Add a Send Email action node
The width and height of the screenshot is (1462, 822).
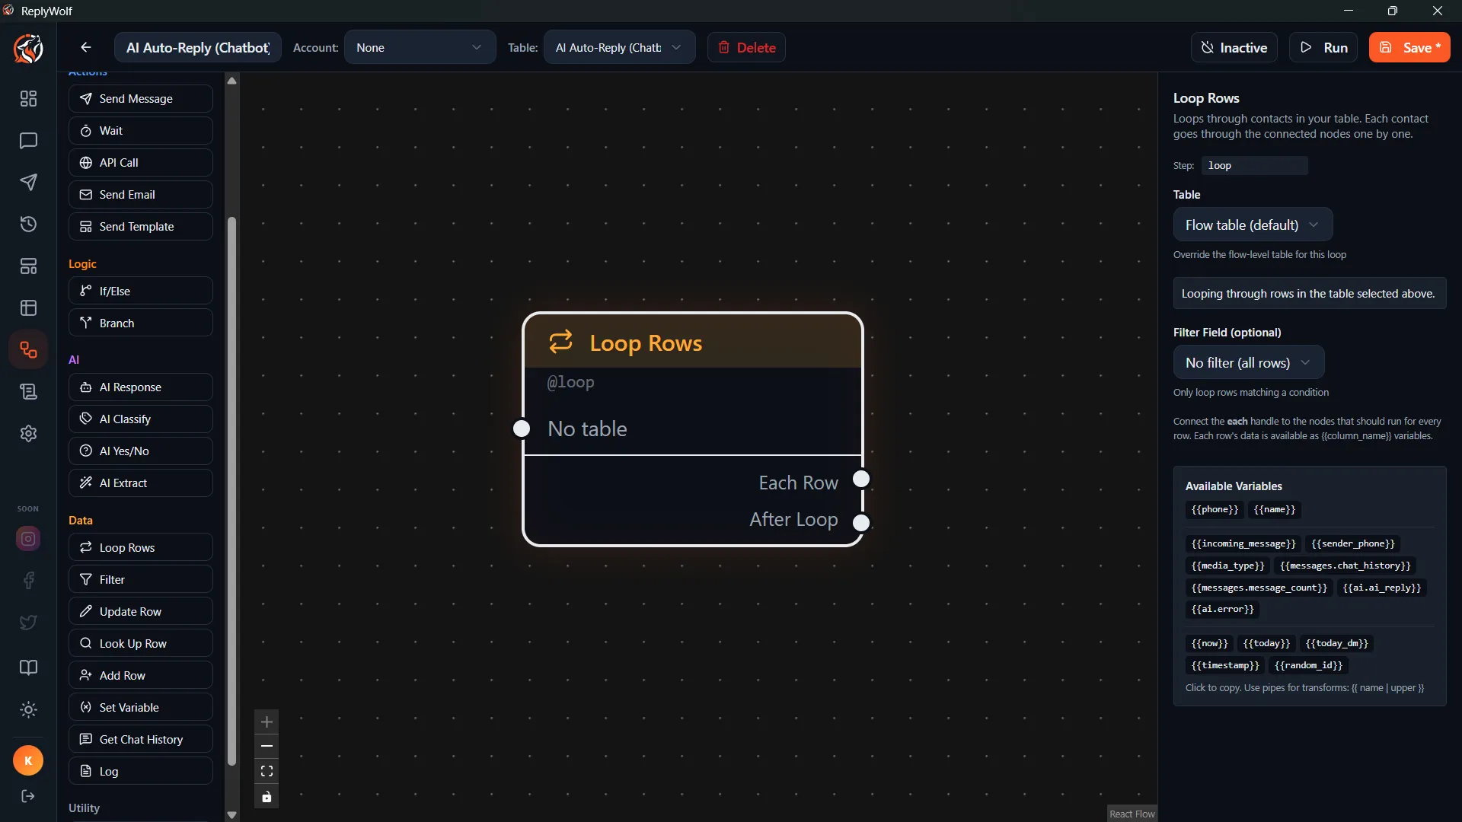(x=141, y=195)
